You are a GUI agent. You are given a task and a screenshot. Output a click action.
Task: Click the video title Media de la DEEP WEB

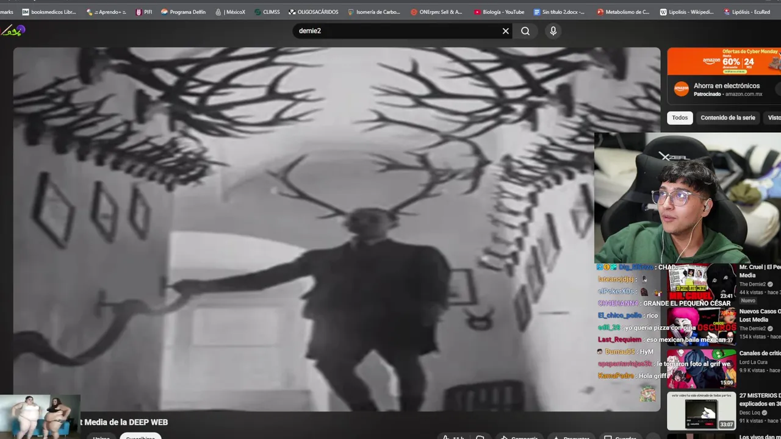[x=124, y=422]
